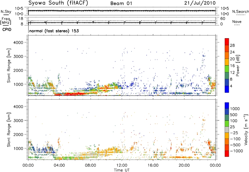Viewport: 249px width, 172px height.
Task: Click the '4000' tick on the power panel
Action: [18, 43]
